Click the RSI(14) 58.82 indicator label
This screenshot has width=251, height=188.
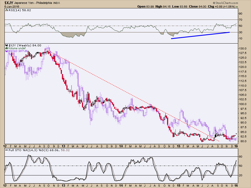20,10
